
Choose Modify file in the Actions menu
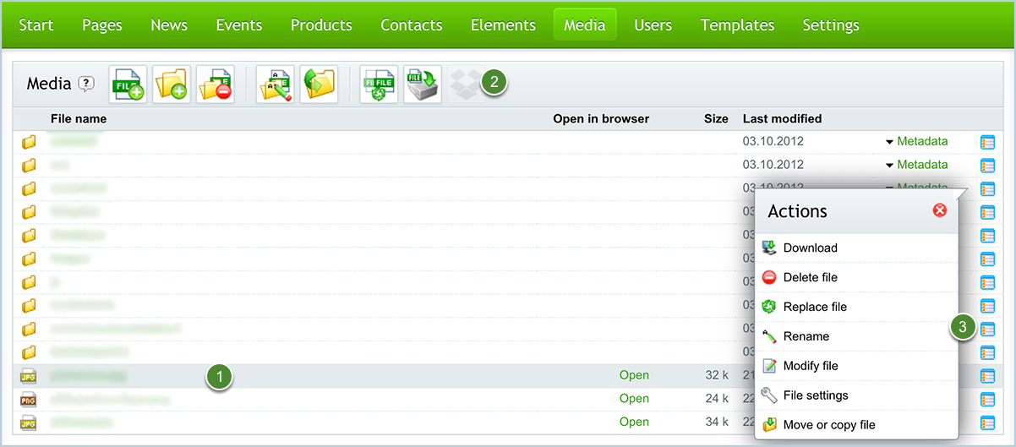pos(811,366)
